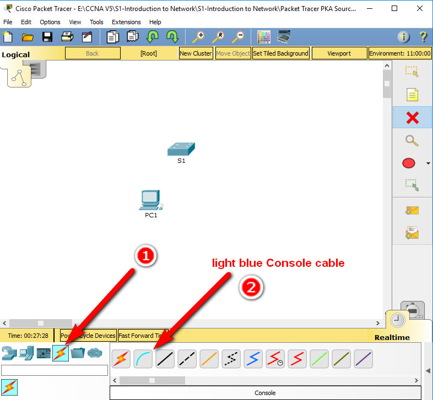433x400 pixels.
Task: Click Set Tiled Background button
Action: pyautogui.click(x=280, y=53)
